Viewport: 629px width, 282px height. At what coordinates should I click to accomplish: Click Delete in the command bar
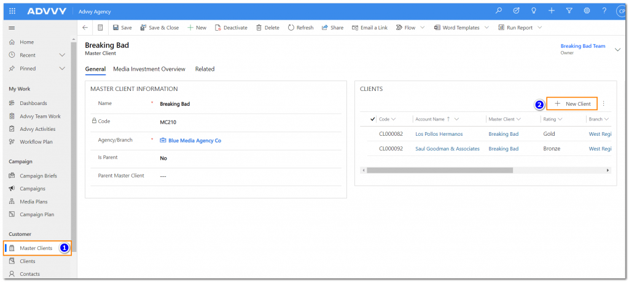click(x=268, y=28)
